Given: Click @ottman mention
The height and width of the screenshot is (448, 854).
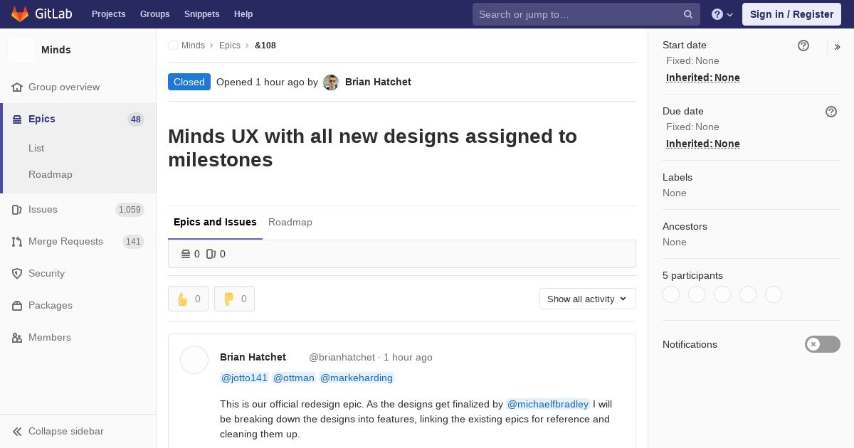Looking at the screenshot, I should click(294, 378).
